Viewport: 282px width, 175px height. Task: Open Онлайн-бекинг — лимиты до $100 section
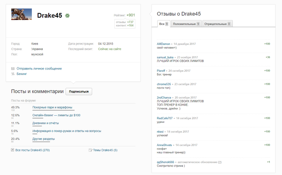(x=56, y=115)
